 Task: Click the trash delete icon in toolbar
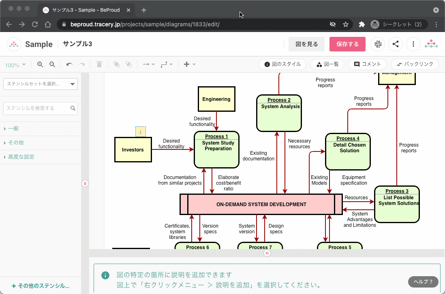tap(99, 64)
